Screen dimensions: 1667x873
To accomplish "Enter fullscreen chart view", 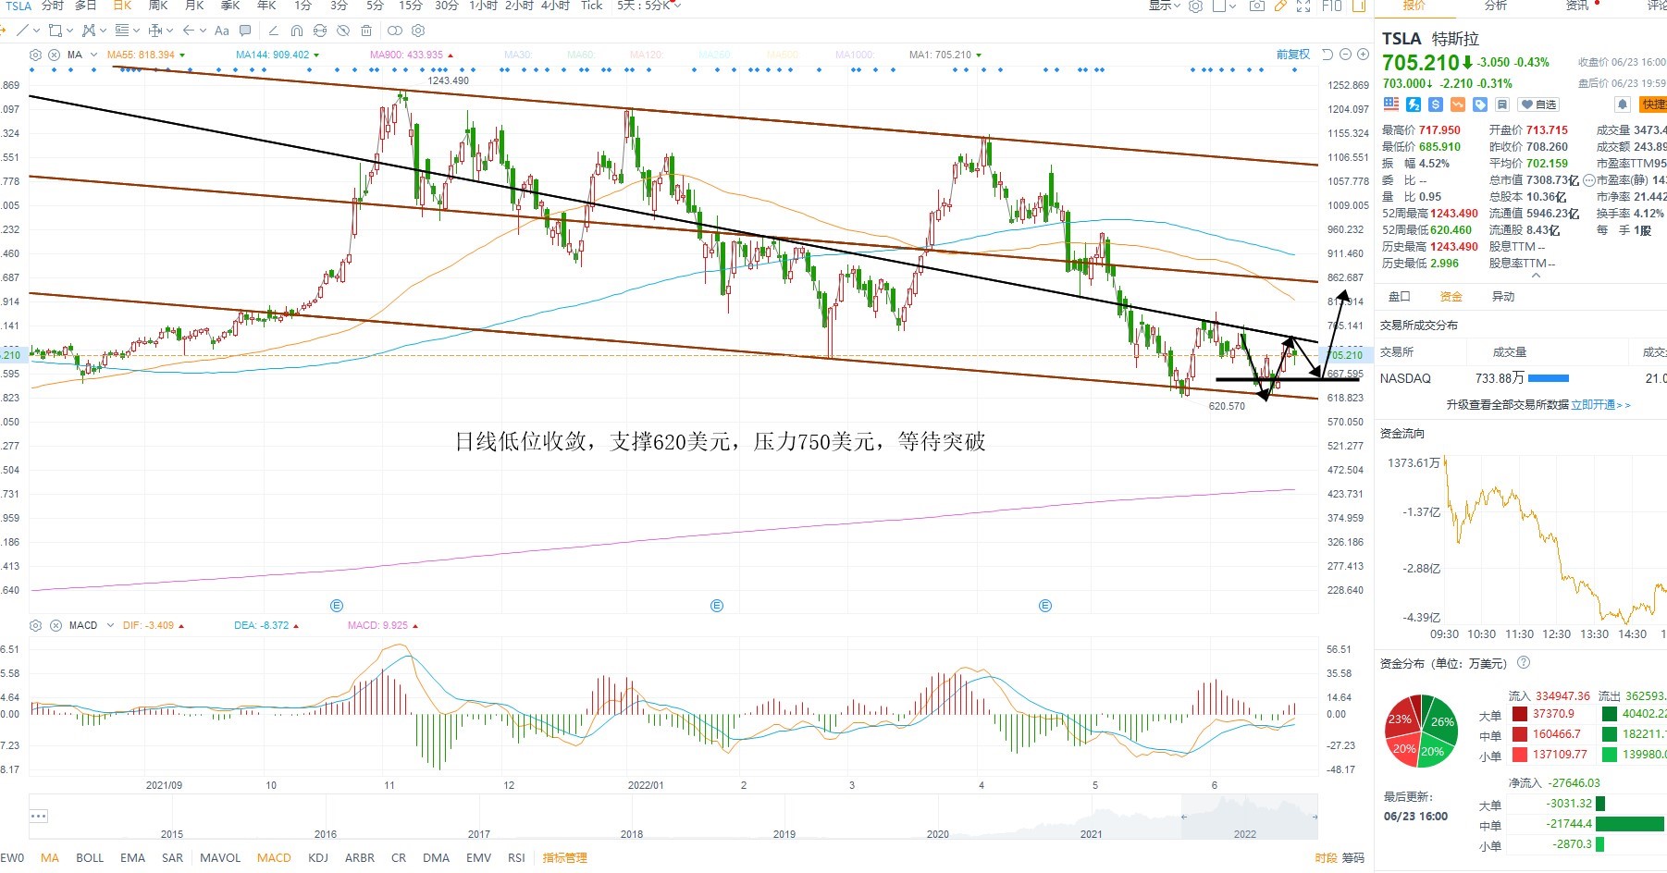I will 1303,6.
